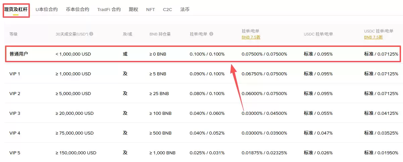Click the ≥ 75,000,000 USD volume cell

tap(74, 133)
